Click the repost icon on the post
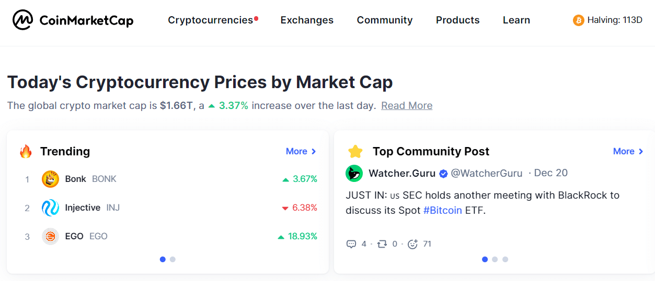 click(x=382, y=244)
